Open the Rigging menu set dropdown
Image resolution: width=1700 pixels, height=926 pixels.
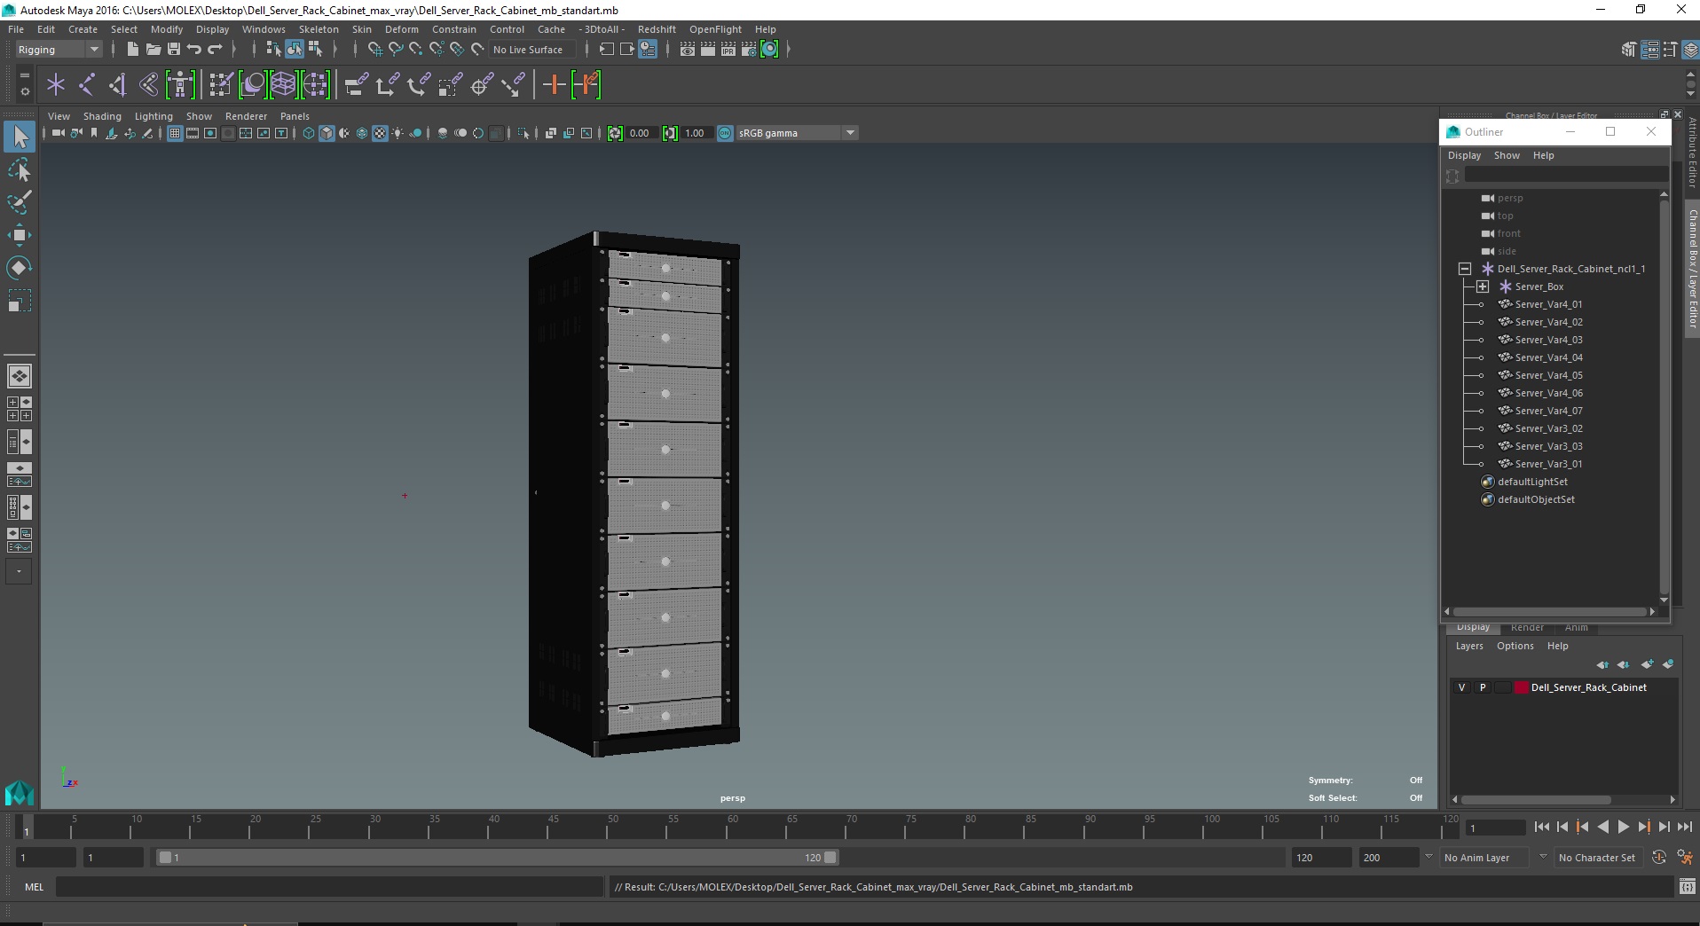(x=59, y=50)
